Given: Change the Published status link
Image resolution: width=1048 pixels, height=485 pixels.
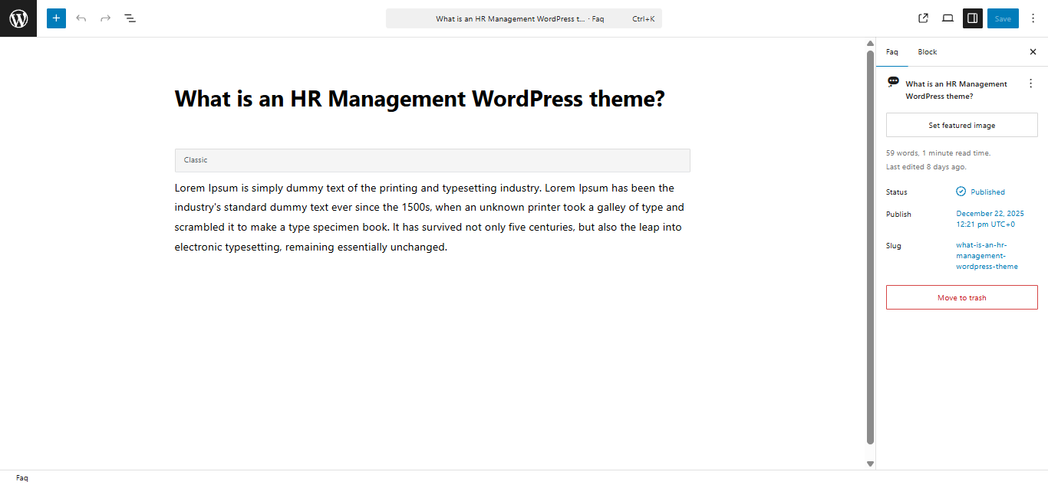Looking at the screenshot, I should click(987, 192).
